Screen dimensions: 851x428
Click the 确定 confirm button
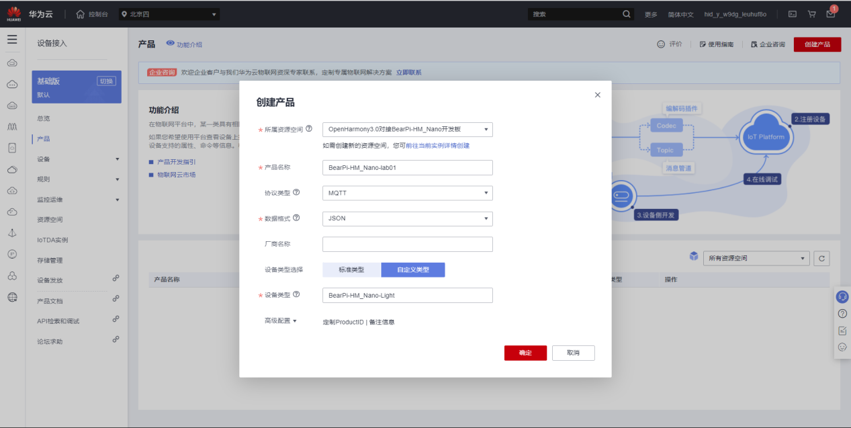point(525,353)
